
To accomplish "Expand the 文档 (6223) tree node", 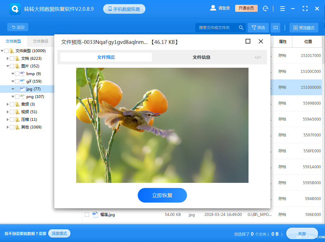I will [7, 58].
